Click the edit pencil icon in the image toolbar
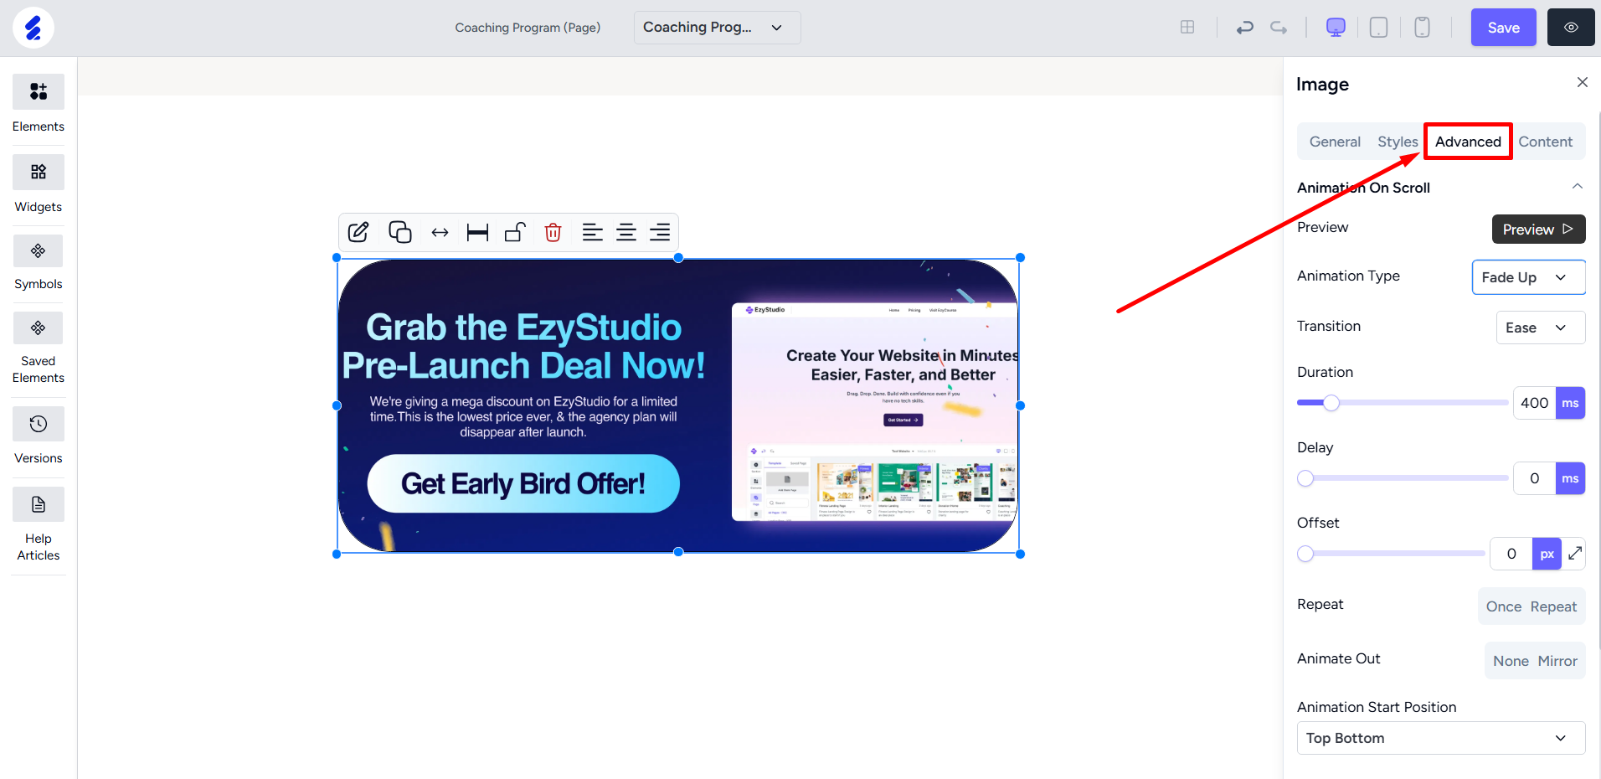Screen dimensions: 1601x779 pos(358,232)
